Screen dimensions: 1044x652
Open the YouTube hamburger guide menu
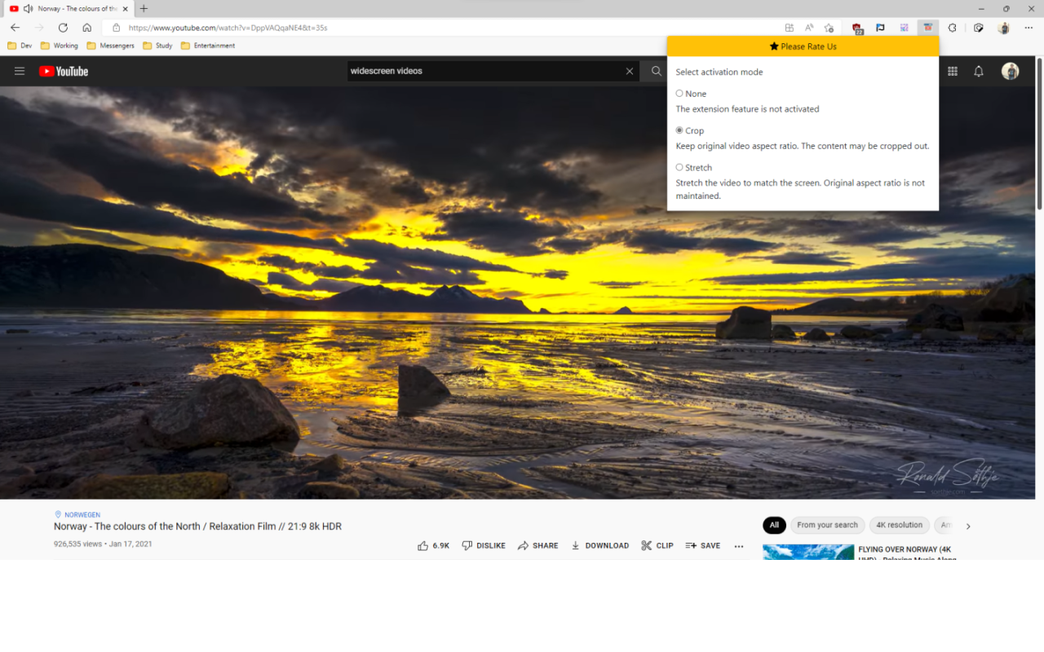click(20, 71)
